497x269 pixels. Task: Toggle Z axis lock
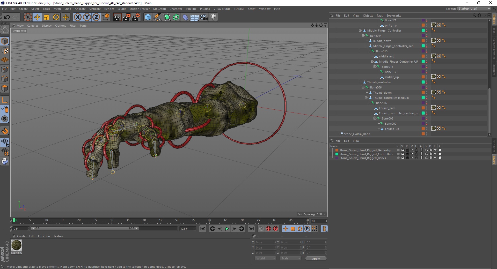pyautogui.click(x=96, y=17)
